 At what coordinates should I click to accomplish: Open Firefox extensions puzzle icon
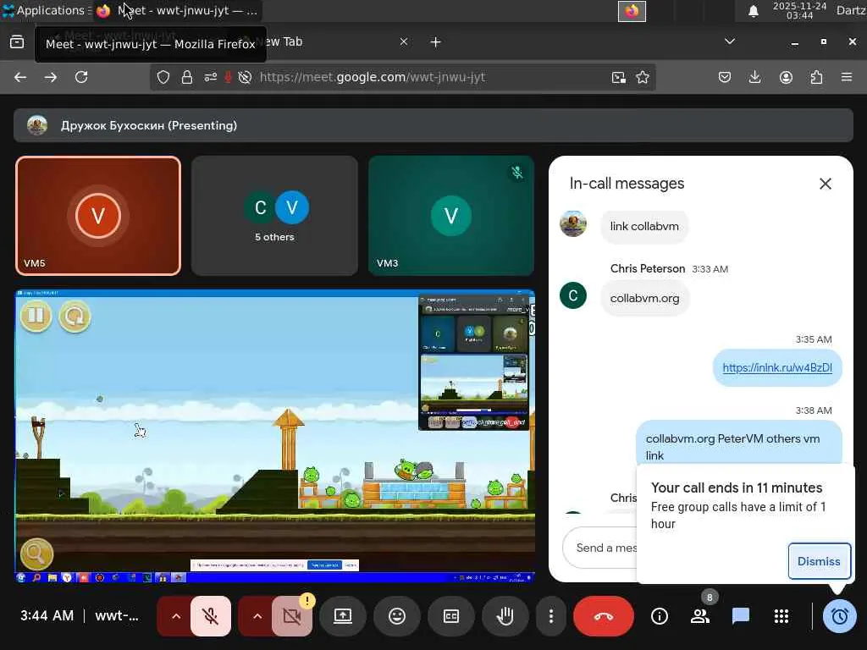click(x=816, y=77)
